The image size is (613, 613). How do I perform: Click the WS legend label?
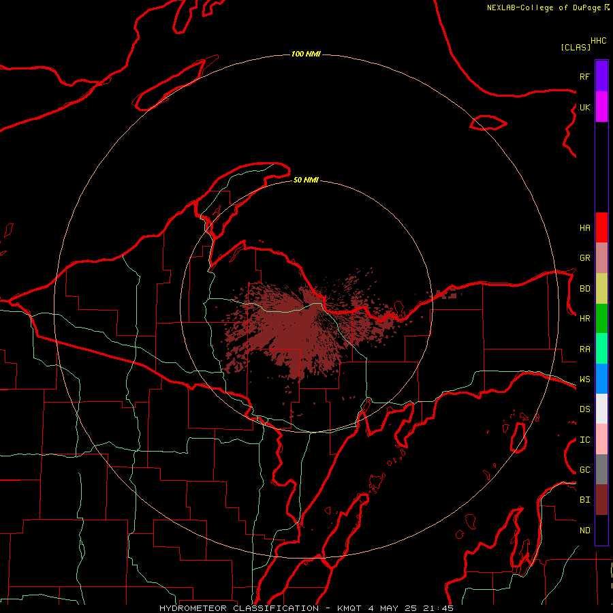click(x=584, y=379)
